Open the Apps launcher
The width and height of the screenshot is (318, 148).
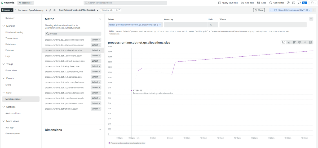pyautogui.click(x=262, y=3)
